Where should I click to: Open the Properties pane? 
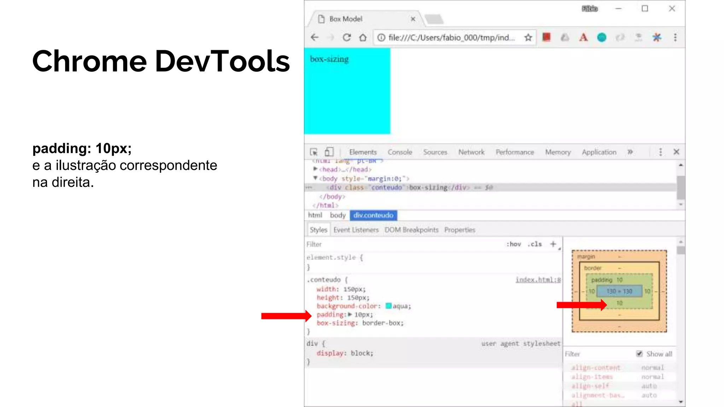[x=460, y=230]
